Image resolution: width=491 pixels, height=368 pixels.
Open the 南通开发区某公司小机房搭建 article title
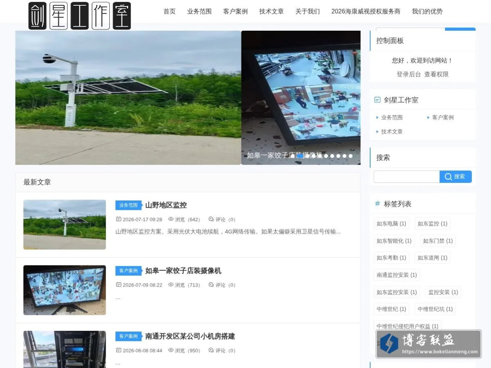coord(190,336)
